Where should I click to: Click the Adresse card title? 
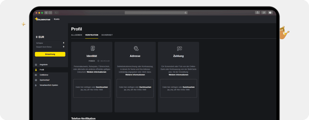(x=135, y=56)
